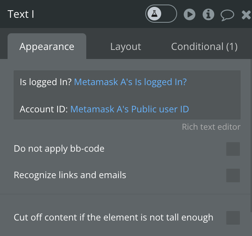Click the empty line between the two text rows
This screenshot has height=236, width=252.
point(127,96)
